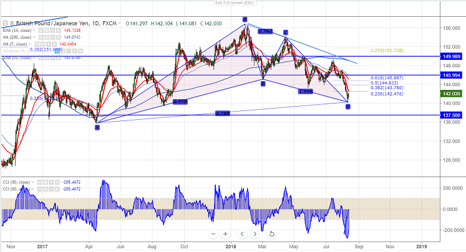The height and width of the screenshot is (252, 466).
Task: Open settings for lower CCI (50, close) row
Action: (46, 189)
